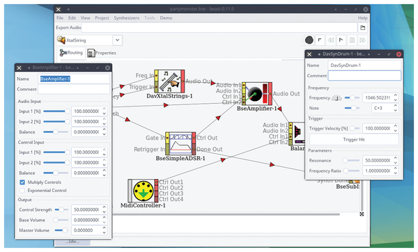Click the Tools menu
Viewport: 418px width, 252px height.
(150, 18)
